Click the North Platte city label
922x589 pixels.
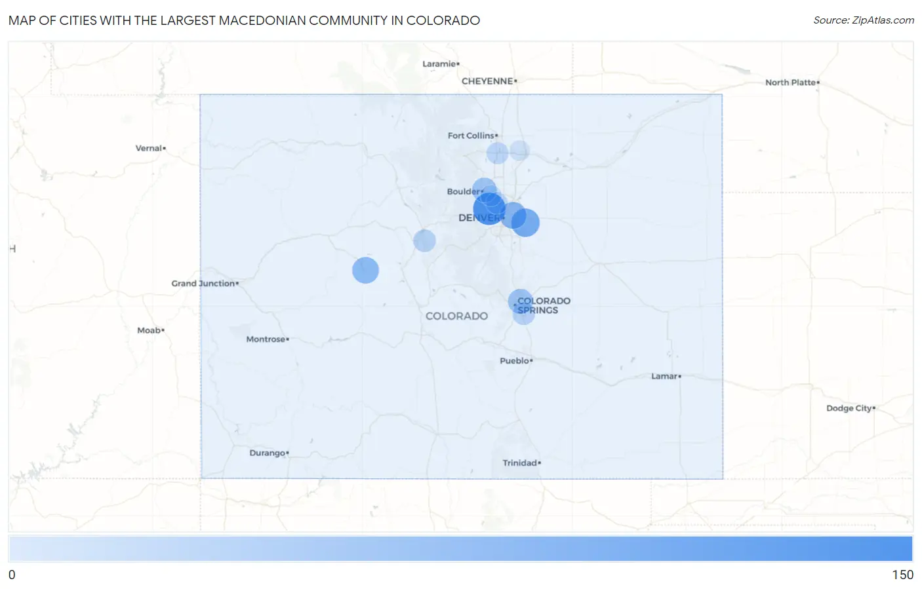coord(791,83)
